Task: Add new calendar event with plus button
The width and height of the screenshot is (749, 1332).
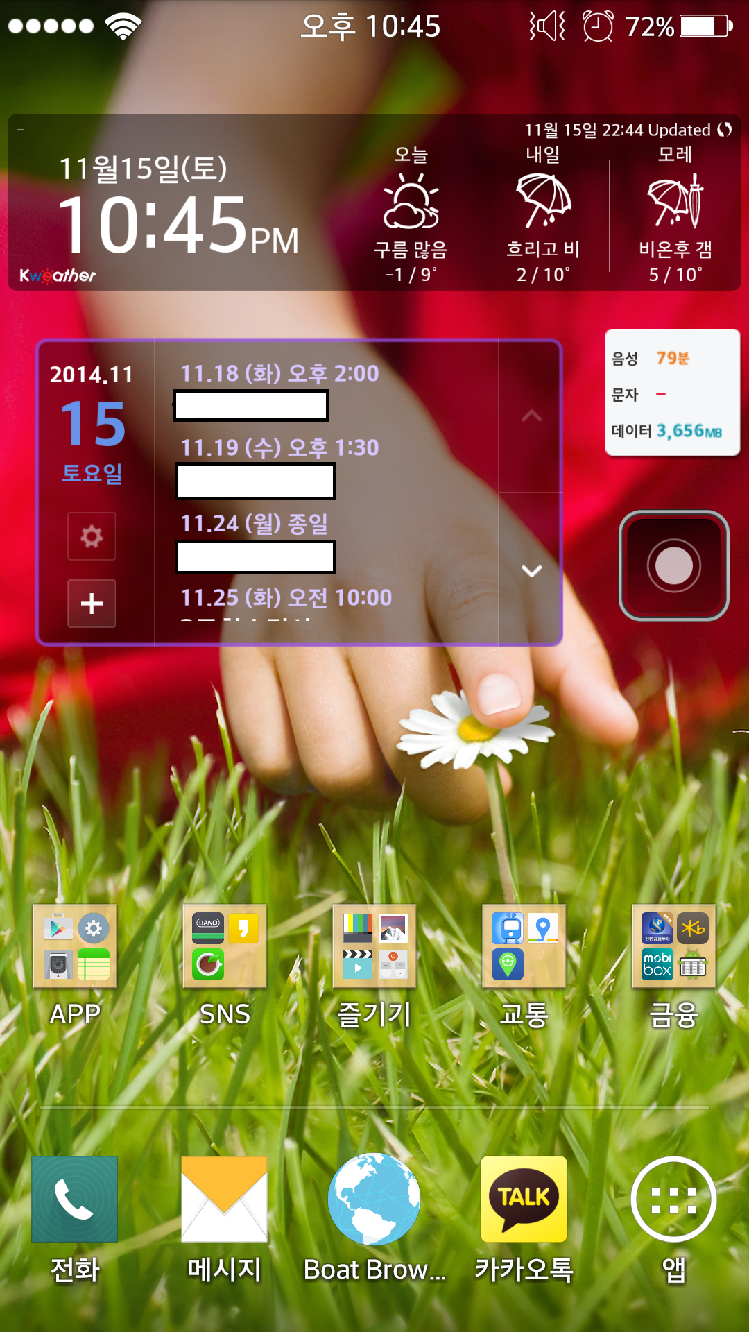Action: point(92,604)
